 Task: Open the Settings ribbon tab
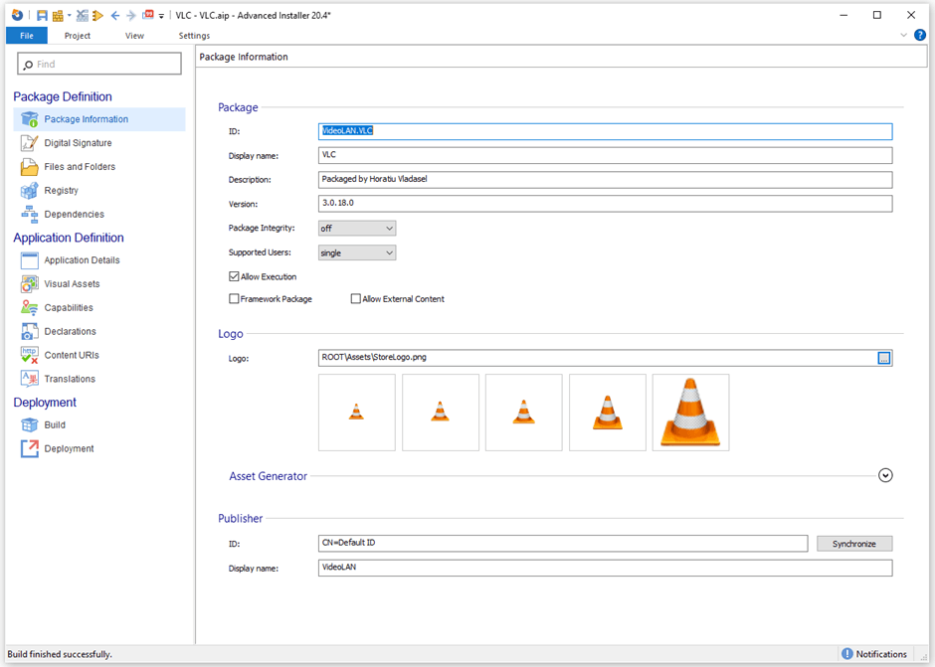194,36
